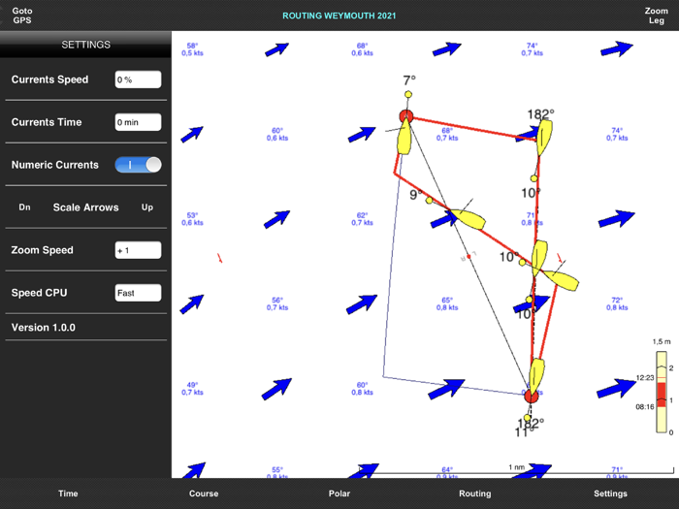The width and height of the screenshot is (679, 509).
Task: Select the blue current arrow beside 58° 0,5 kts
Action: tap(276, 49)
